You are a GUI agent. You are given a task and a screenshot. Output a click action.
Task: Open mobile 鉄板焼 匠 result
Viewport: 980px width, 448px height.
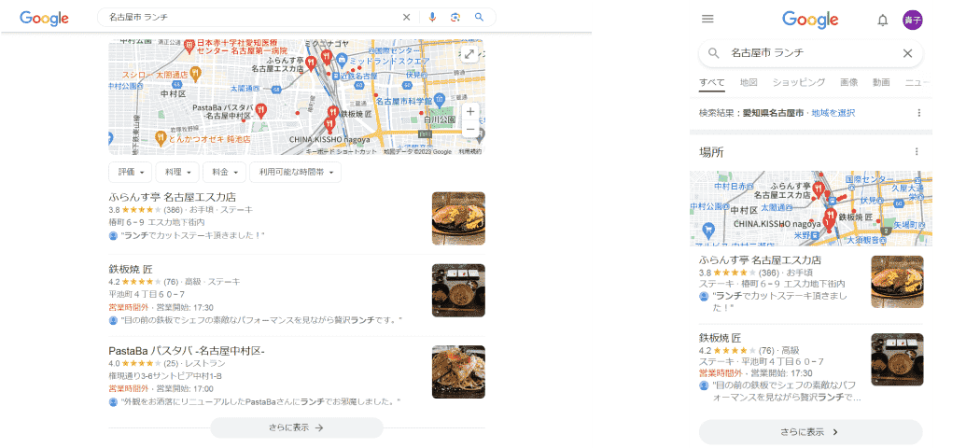720,338
